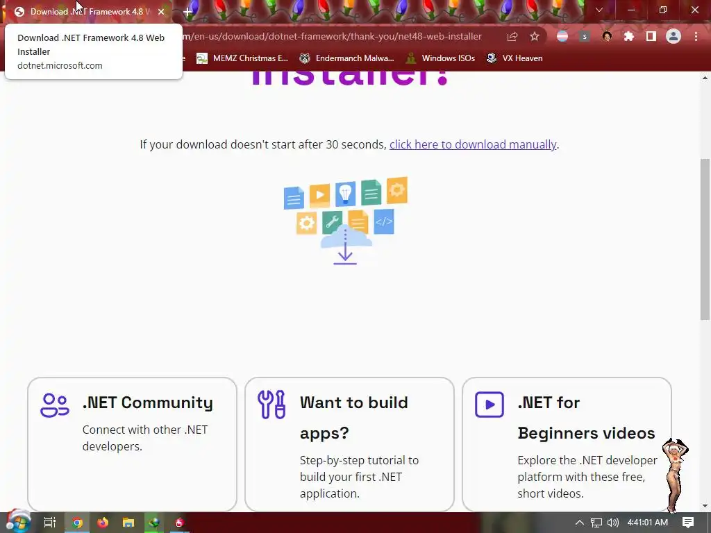This screenshot has width=711, height=533.
Task: Expand the hidden system tray icons
Action: (580, 523)
